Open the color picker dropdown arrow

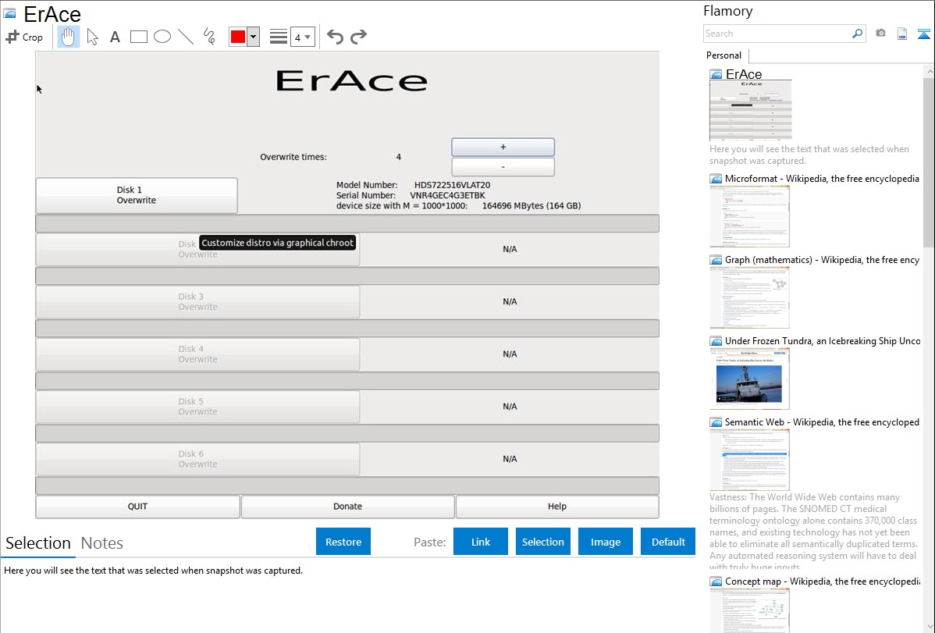coord(253,37)
